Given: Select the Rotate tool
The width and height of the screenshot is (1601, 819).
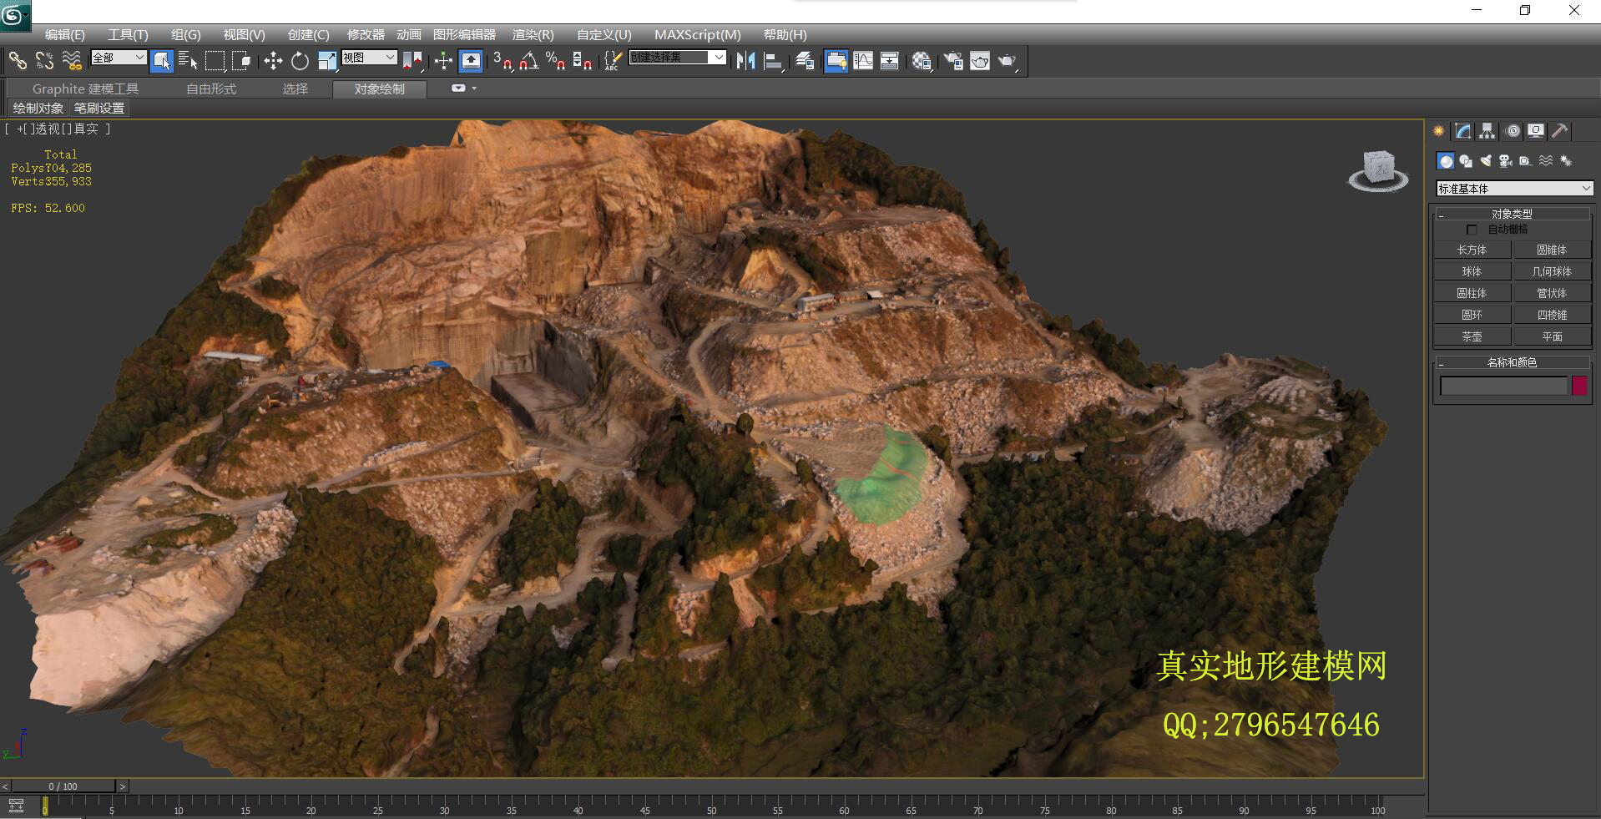Looking at the screenshot, I should 300,60.
